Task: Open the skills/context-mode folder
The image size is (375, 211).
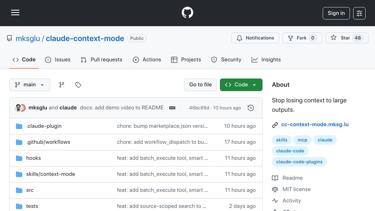Action: (50, 174)
